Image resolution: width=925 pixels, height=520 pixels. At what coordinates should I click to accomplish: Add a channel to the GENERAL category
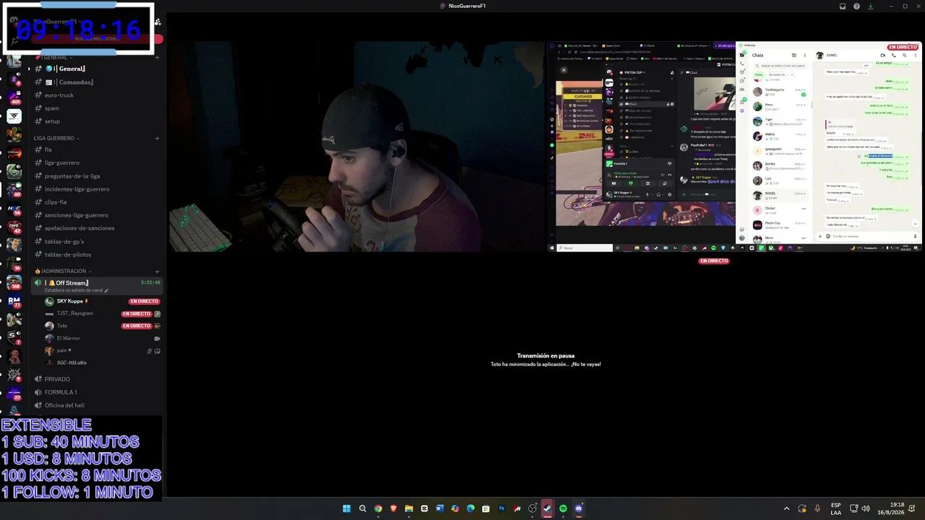click(157, 57)
